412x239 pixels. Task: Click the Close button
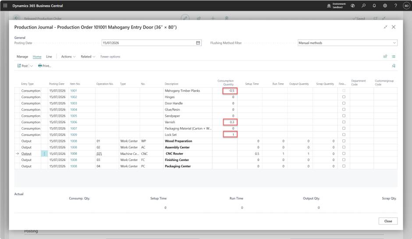[x=388, y=221]
